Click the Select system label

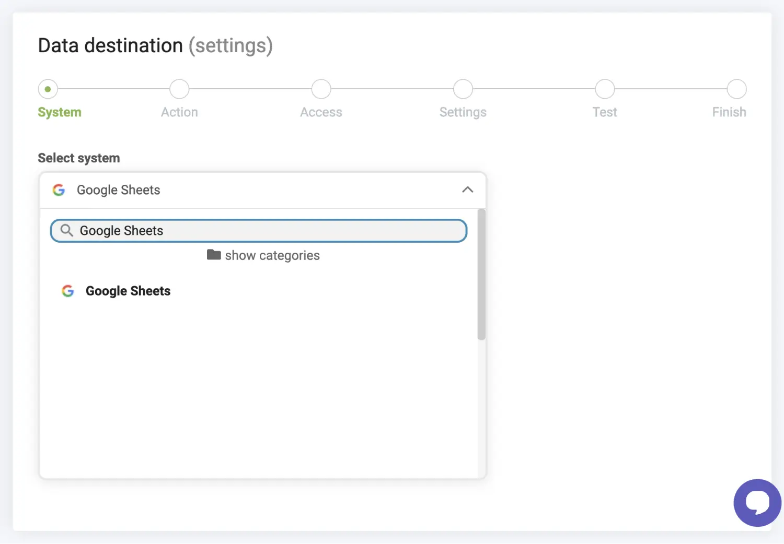click(79, 158)
